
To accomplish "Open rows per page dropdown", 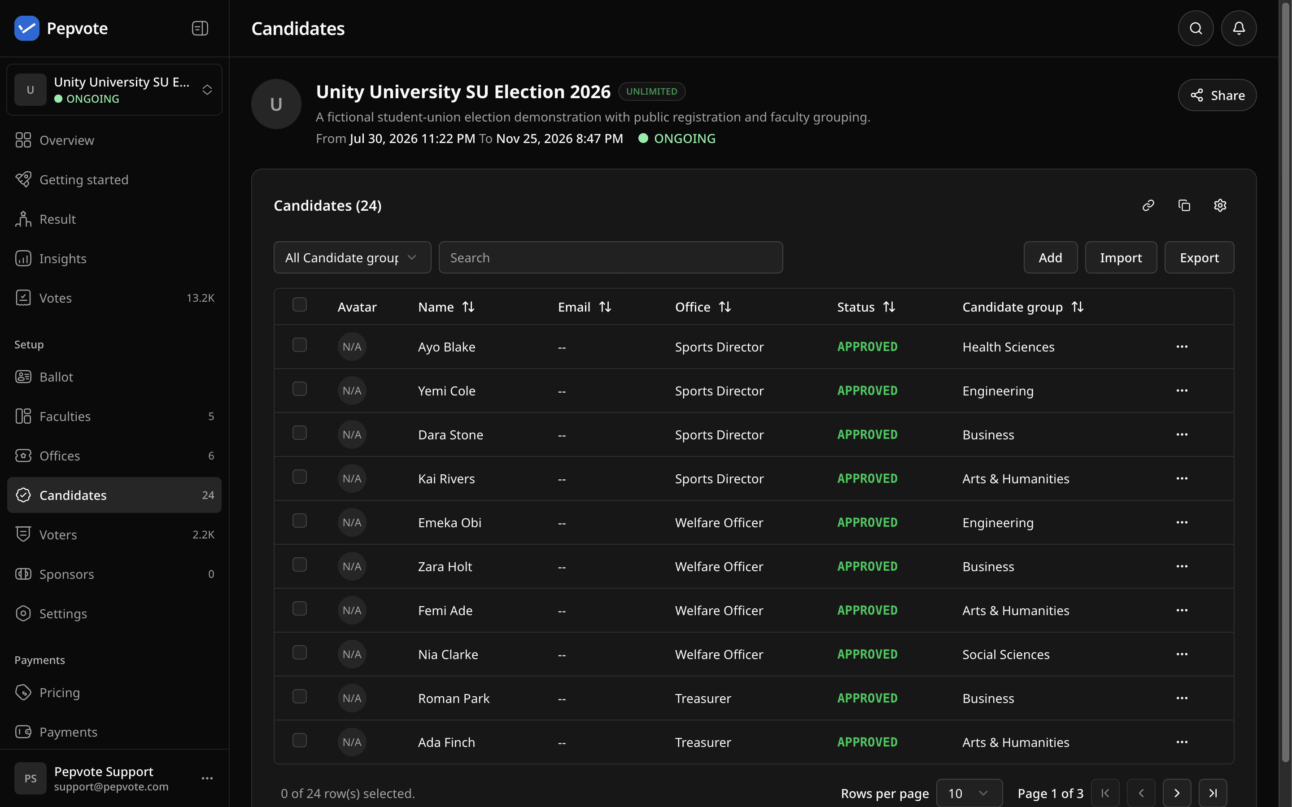I will (x=969, y=794).
